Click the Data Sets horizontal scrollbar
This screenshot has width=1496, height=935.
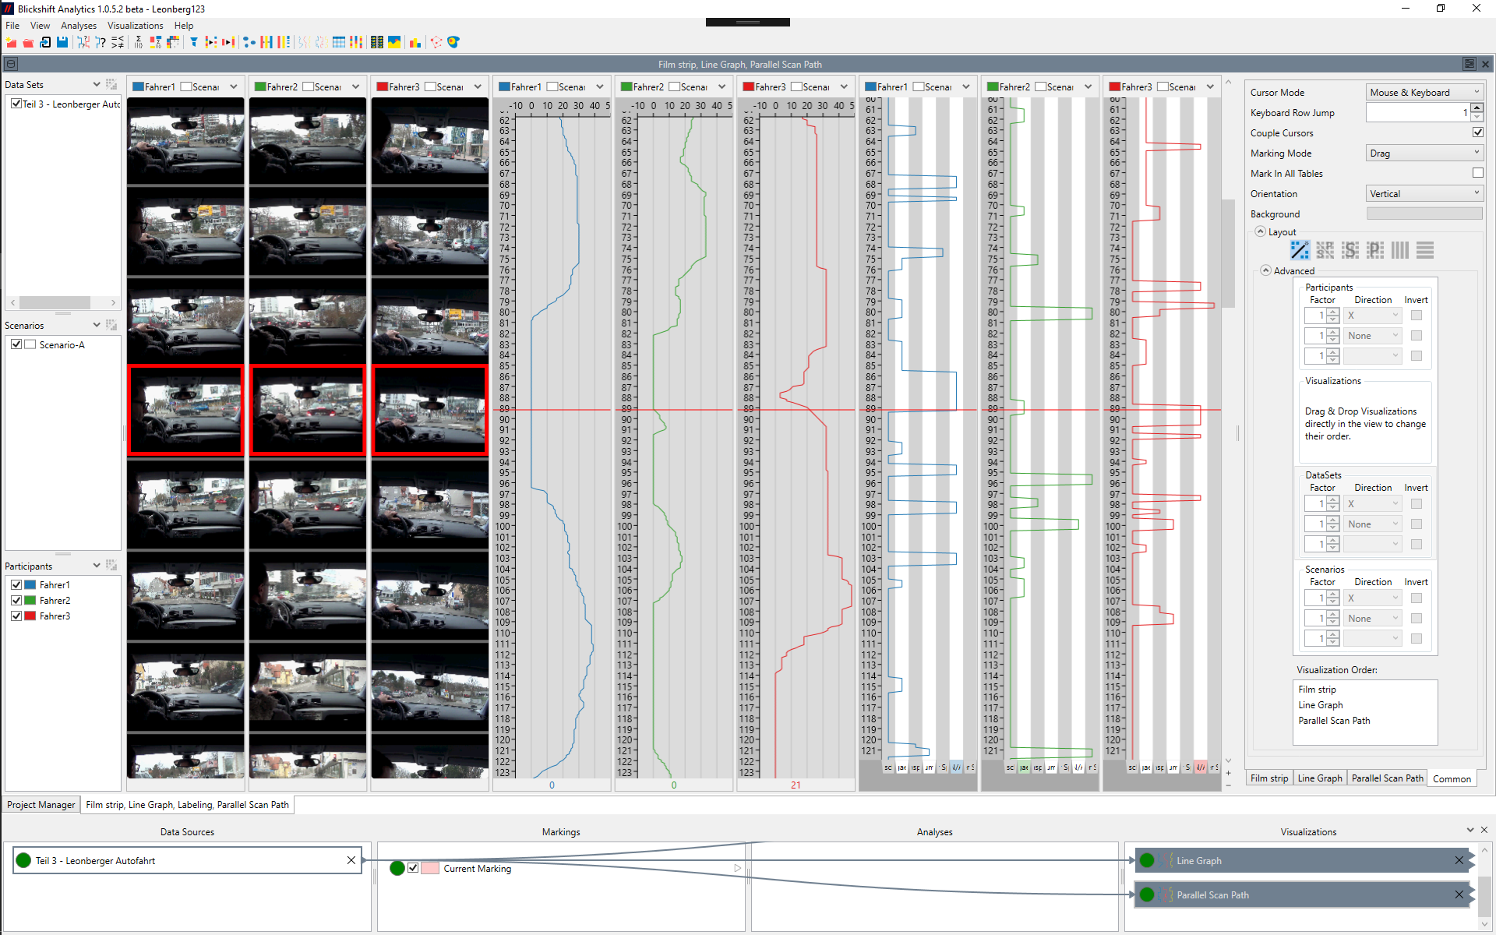pos(62,302)
